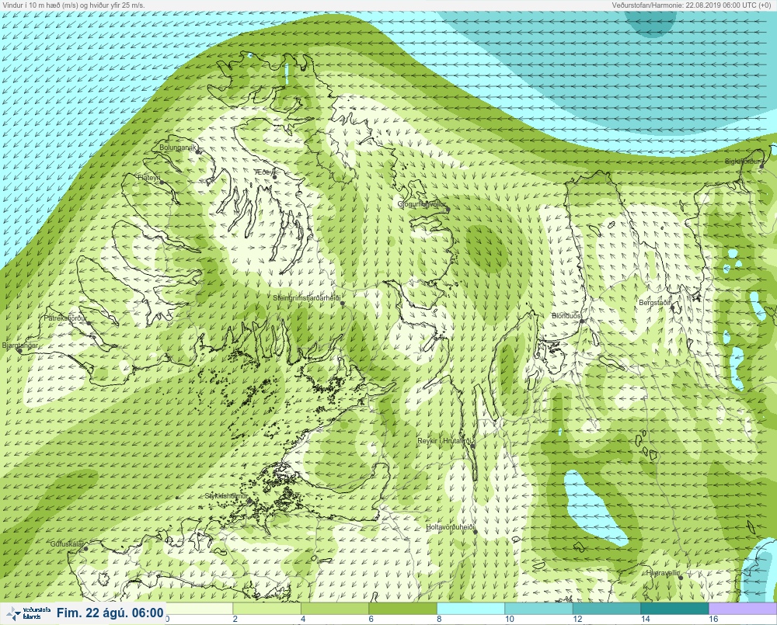Click the legend value 10
The height and width of the screenshot is (625, 777).
coord(510,619)
